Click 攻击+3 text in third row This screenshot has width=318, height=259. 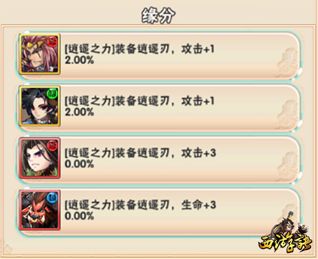198,153
